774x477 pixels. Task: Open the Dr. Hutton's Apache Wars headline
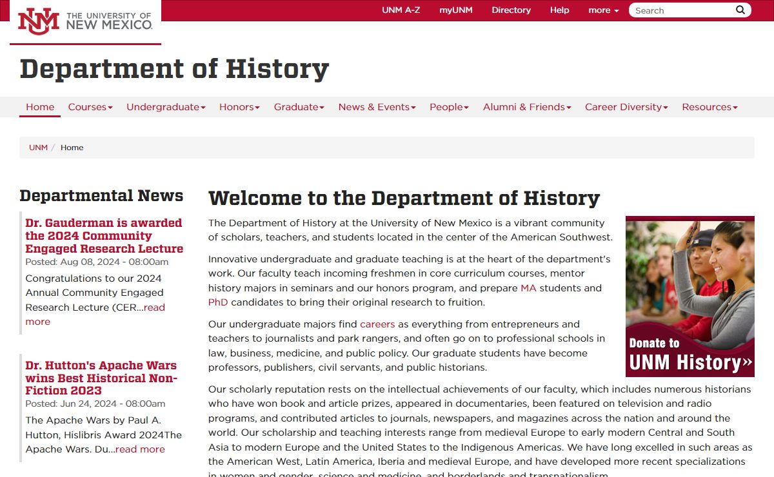pyautogui.click(x=101, y=378)
